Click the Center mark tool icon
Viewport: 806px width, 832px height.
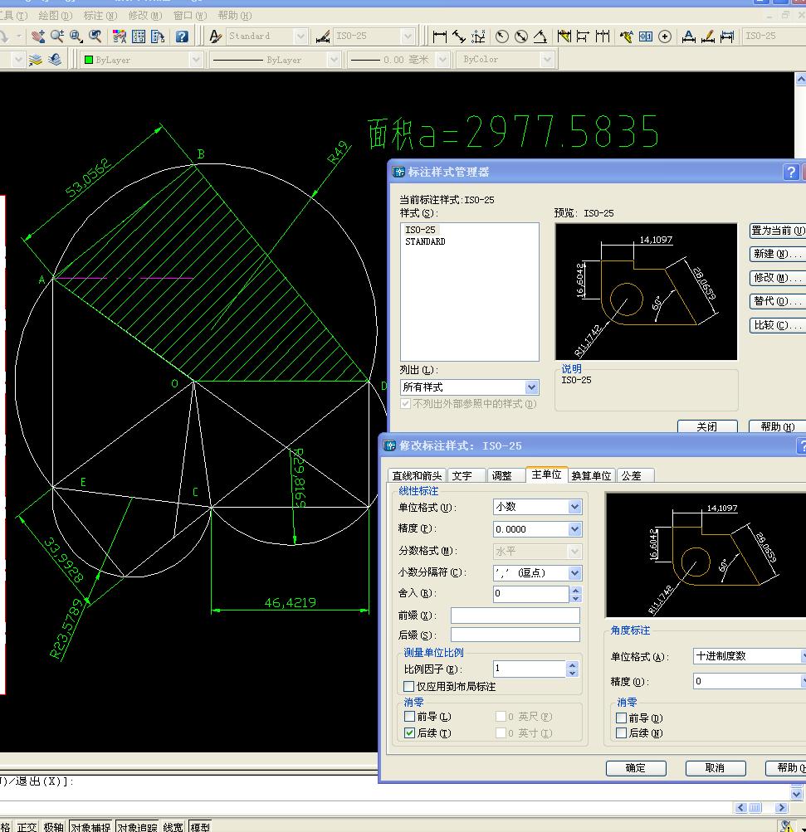[x=665, y=36]
